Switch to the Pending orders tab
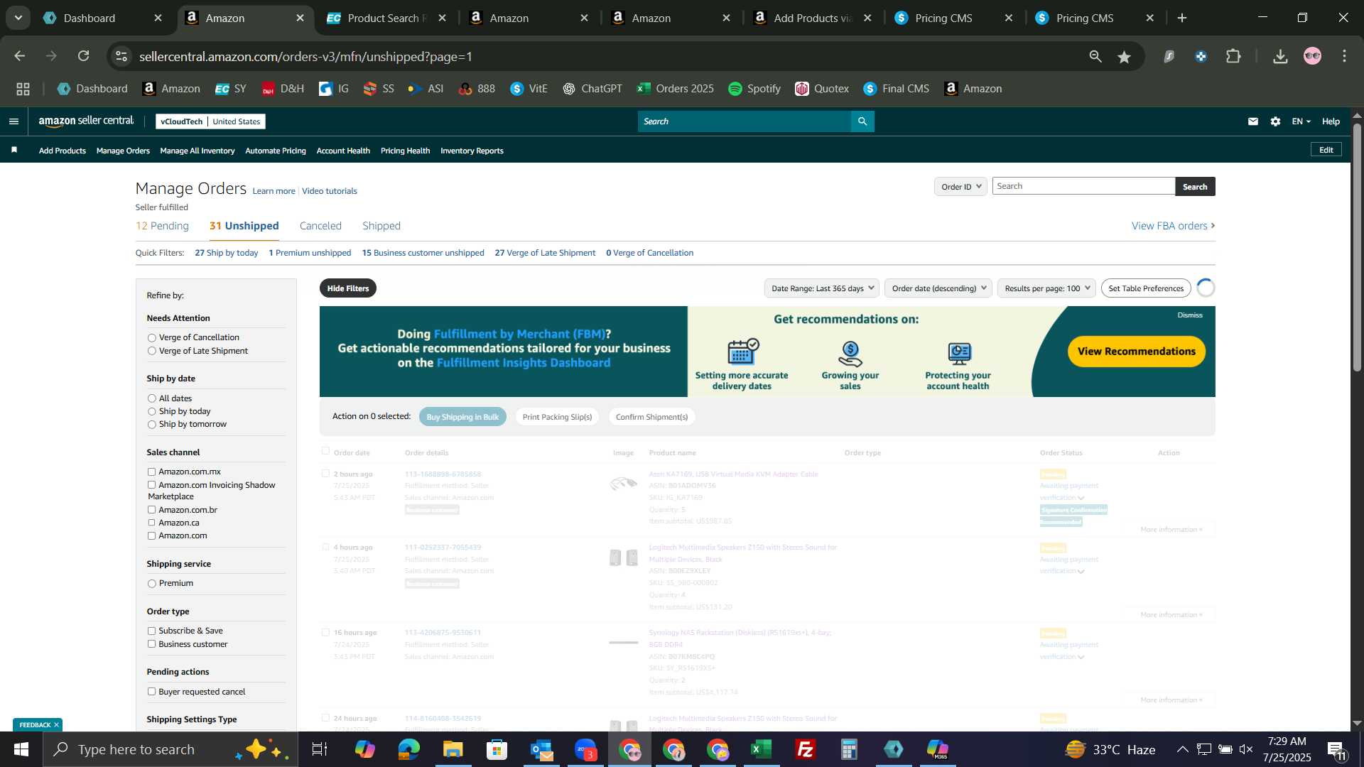1364x767 pixels. (x=162, y=226)
